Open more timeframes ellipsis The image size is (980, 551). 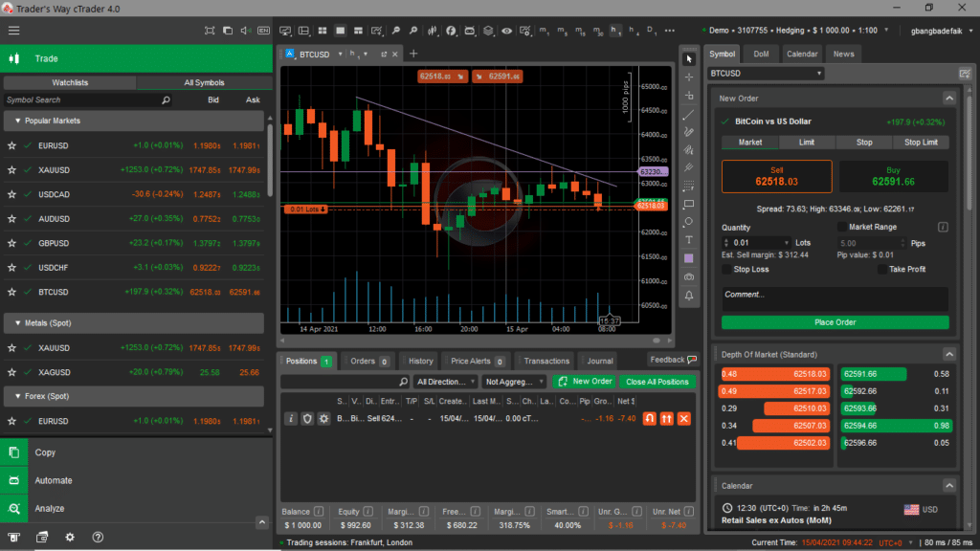tap(670, 31)
